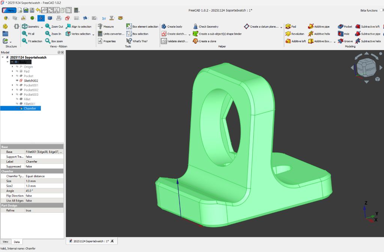
Task: Click Zoom Out
Action: click(54, 27)
